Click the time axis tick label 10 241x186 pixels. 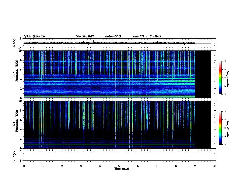click(x=214, y=166)
